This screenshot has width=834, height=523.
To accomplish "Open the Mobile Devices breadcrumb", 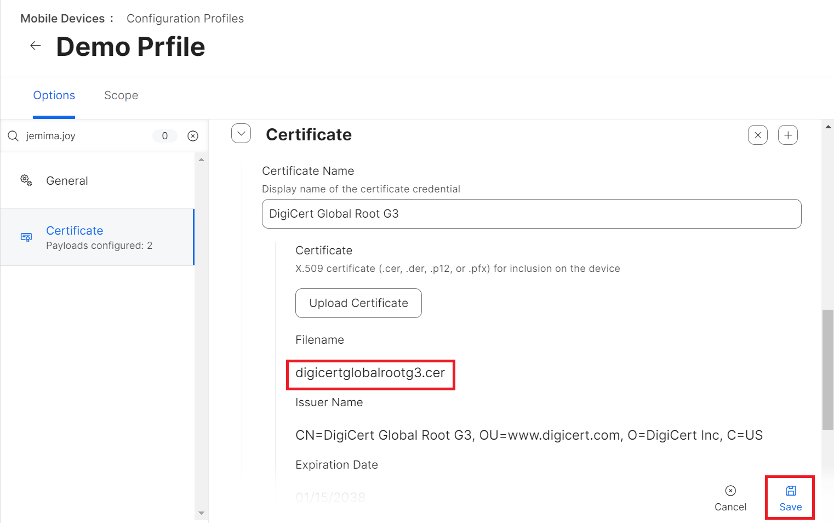I will coord(62,19).
